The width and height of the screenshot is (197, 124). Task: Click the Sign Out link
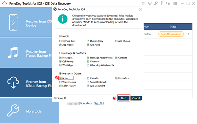tap(99, 103)
